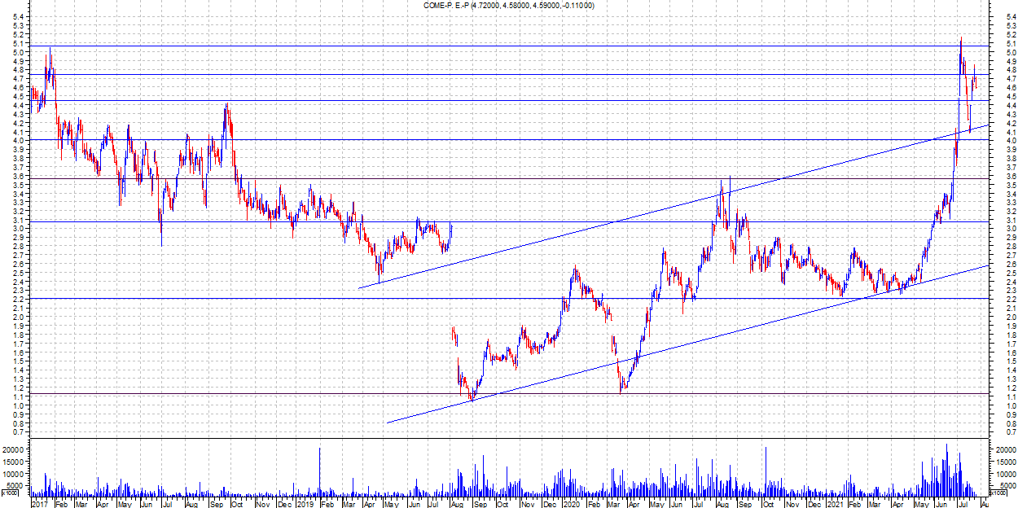Click the 15000 label on the right volume axis
The height and width of the screenshot is (508, 1018).
click(1005, 462)
